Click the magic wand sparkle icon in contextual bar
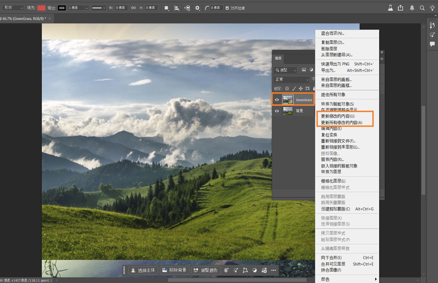The width and height of the screenshot is (438, 283). (236, 270)
